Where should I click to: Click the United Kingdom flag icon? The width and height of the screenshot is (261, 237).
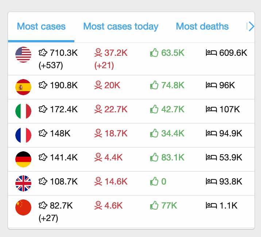23,183
